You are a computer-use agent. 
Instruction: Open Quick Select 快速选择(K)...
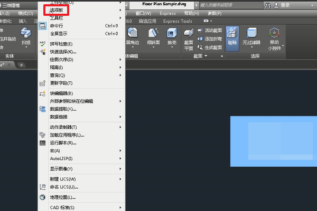81,52
